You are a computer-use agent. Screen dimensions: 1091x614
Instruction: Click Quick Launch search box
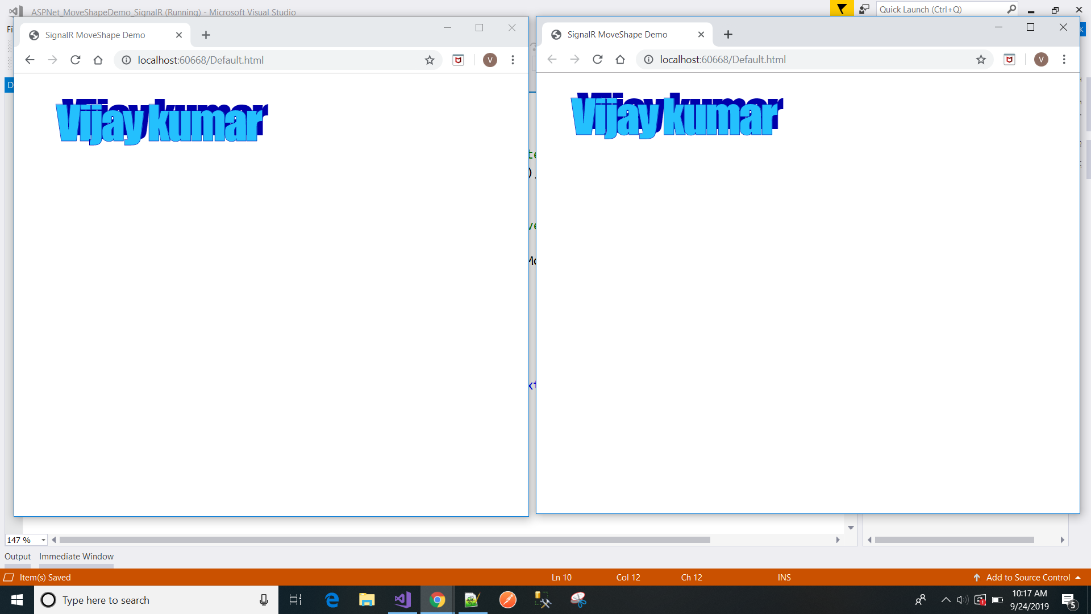click(x=947, y=9)
